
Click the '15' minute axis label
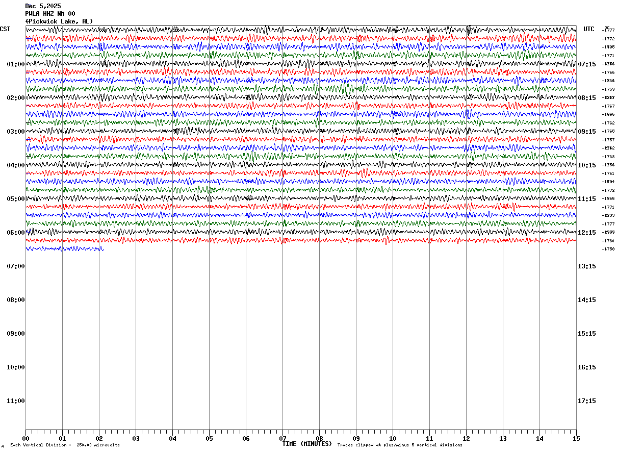point(576,438)
